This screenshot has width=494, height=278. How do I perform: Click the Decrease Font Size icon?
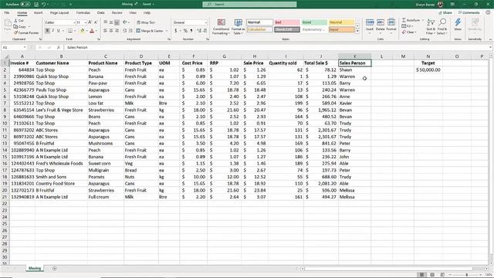96,22
